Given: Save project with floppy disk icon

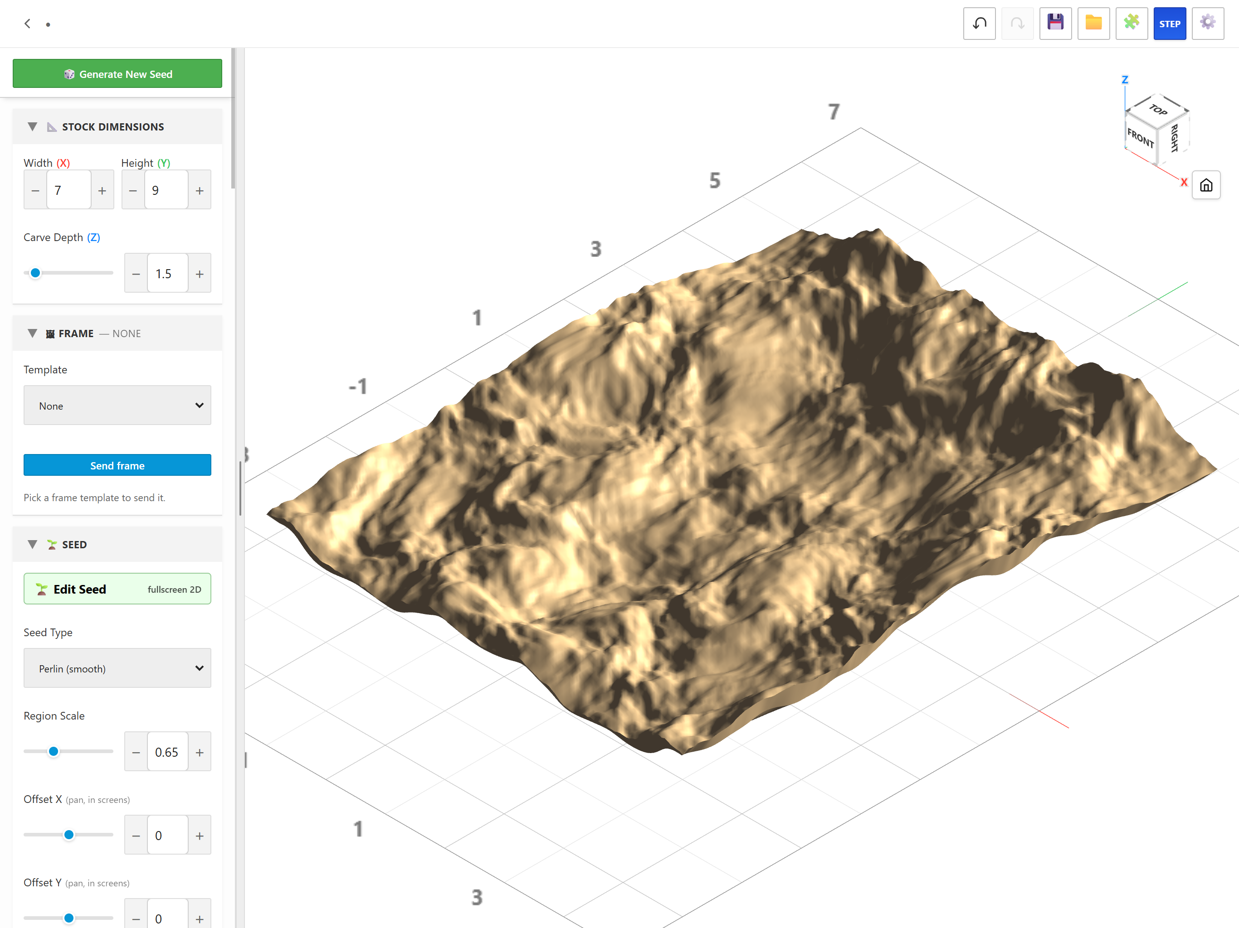Looking at the screenshot, I should click(x=1055, y=24).
